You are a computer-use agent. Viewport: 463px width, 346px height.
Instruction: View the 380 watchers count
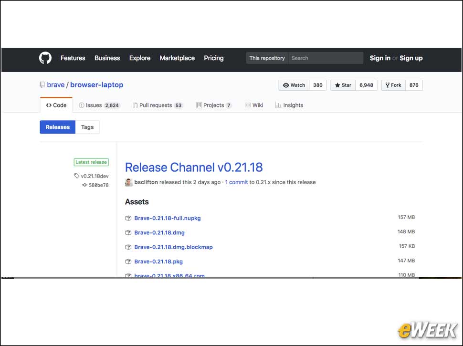318,85
